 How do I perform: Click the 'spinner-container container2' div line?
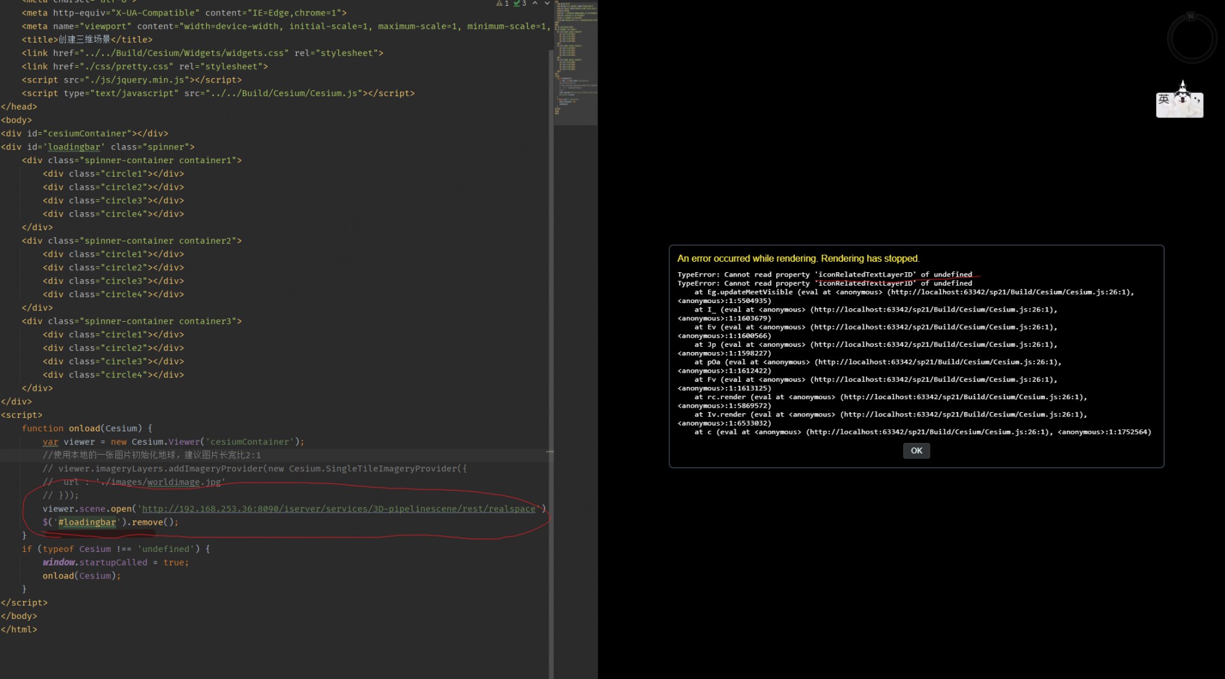(x=132, y=241)
